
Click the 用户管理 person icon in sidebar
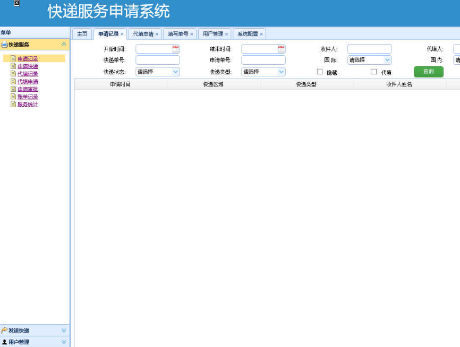click(x=4, y=342)
